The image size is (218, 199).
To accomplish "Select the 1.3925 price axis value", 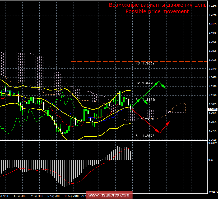I will click(x=213, y=42).
